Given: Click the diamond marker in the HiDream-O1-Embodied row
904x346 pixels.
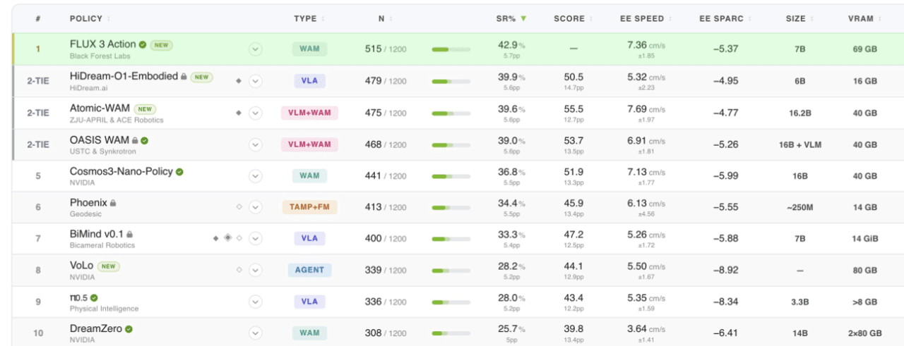Looking at the screenshot, I should click(239, 81).
